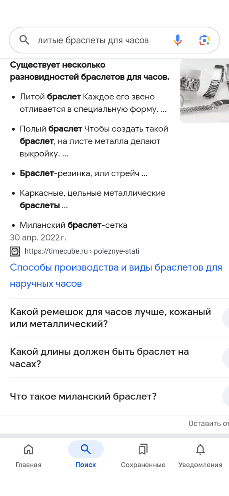Tap the magnifier icon in search bar
Viewport: 229px width, 496px height.
coord(24,40)
